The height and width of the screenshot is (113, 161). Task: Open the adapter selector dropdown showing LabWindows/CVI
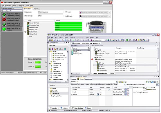pyautogui.click(x=105, y=40)
